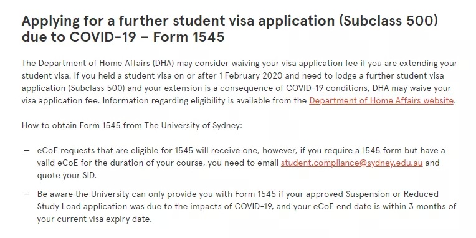
Task: Click "The Department of Home Affairs (DHA)" text
Action: (x=98, y=63)
